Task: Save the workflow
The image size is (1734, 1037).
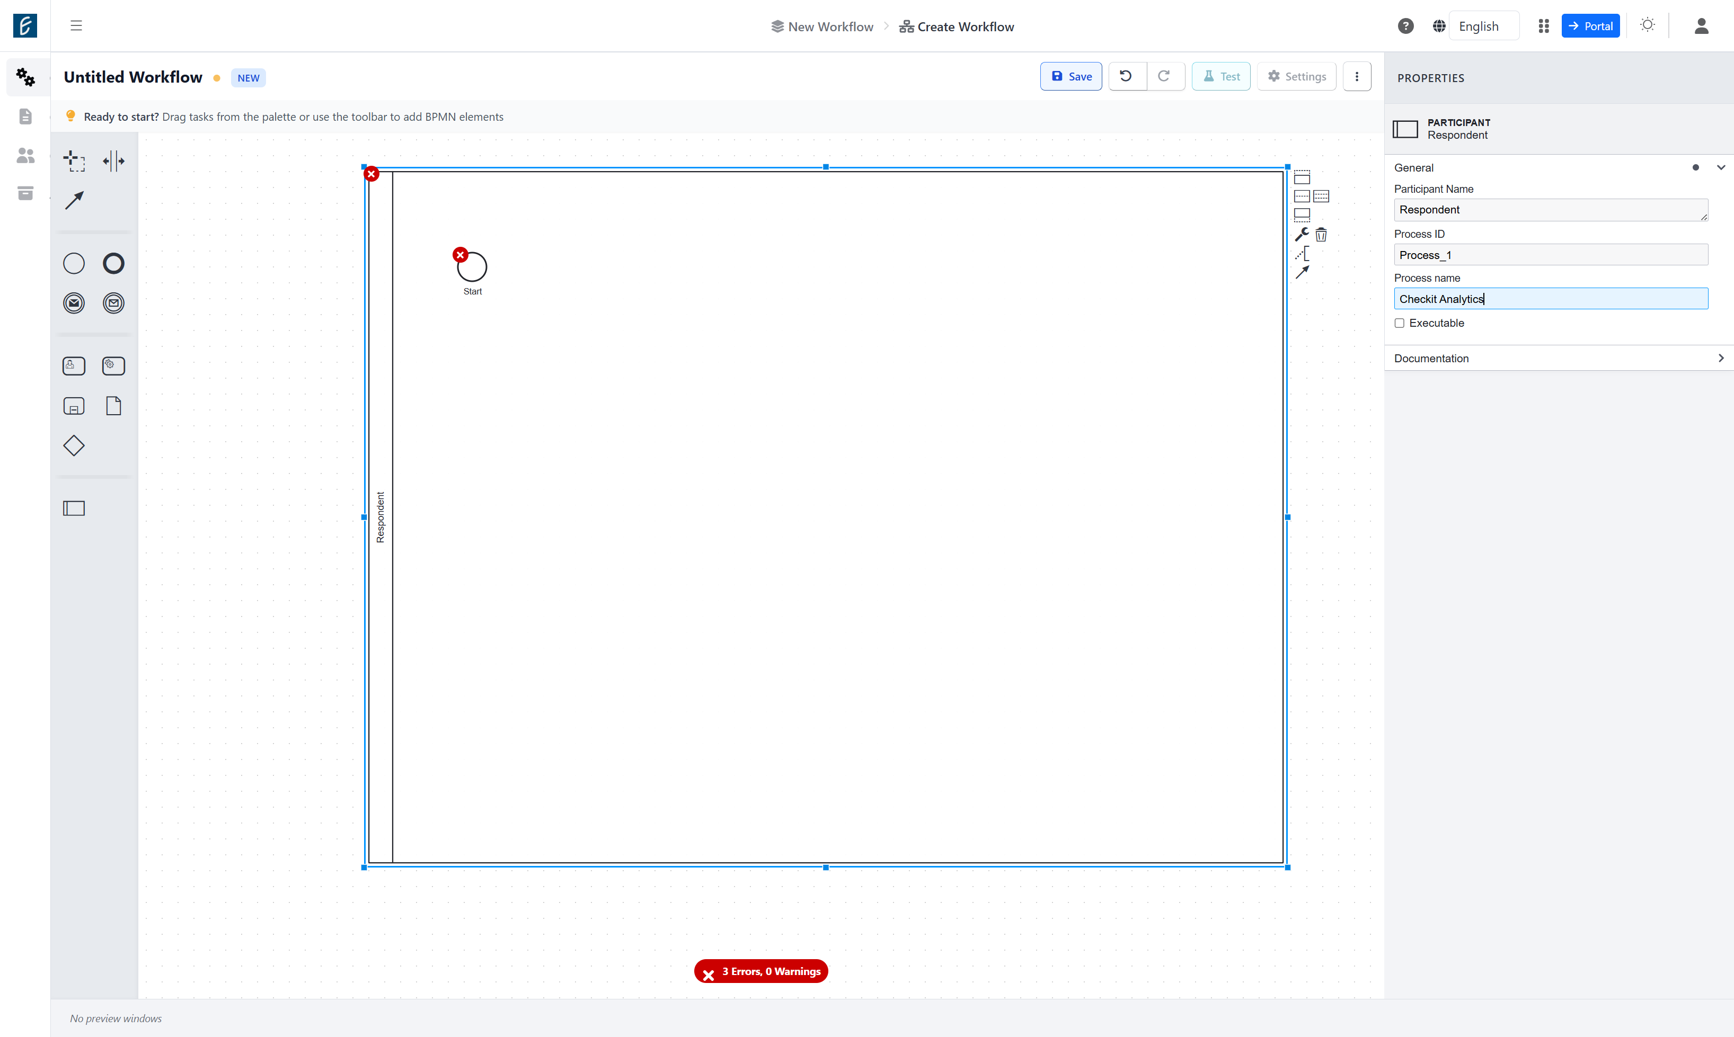Action: point(1071,76)
